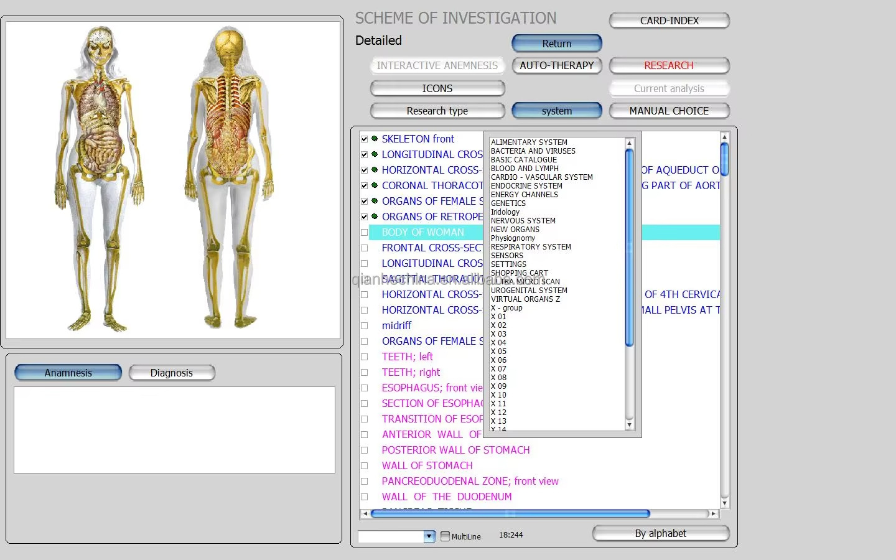Check the BODY OF WOMAN checkbox
This screenshot has height=560, width=896.
point(365,232)
